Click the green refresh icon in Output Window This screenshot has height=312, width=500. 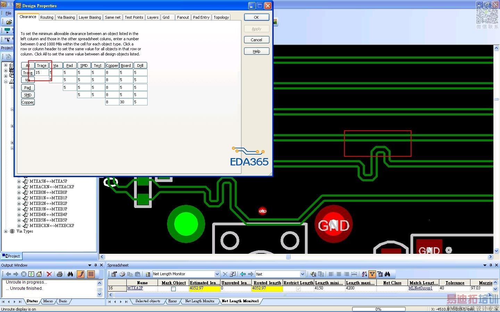point(31,274)
